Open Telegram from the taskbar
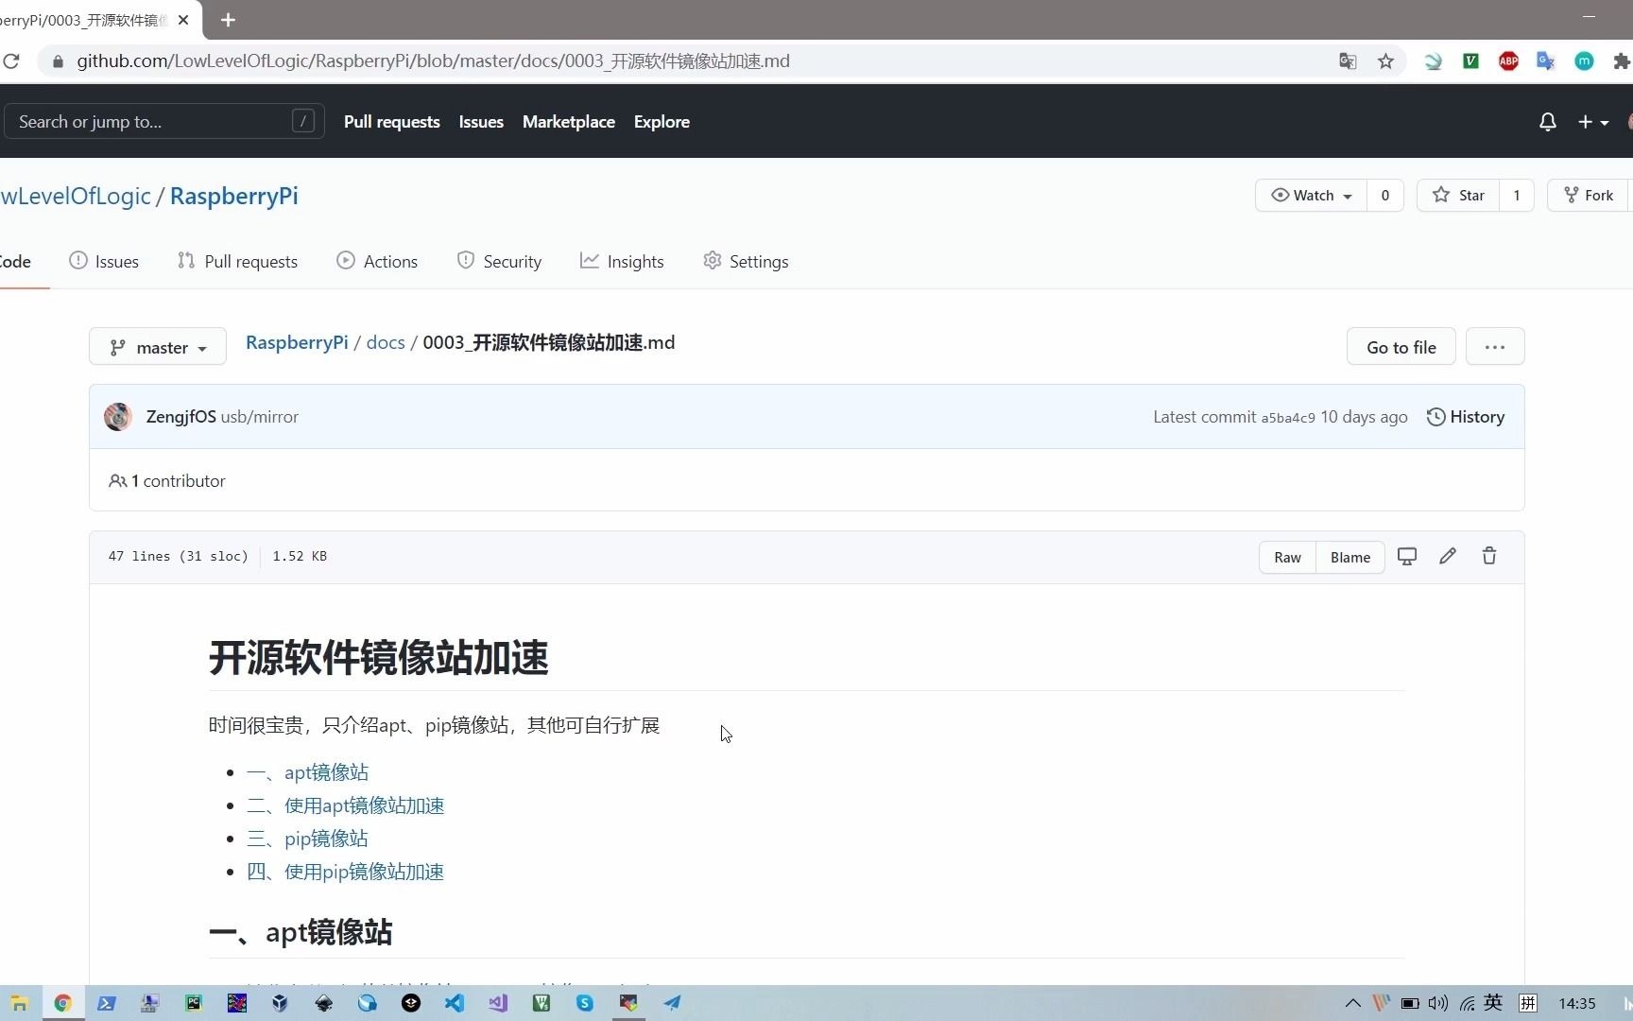The width and height of the screenshot is (1633, 1021). click(x=672, y=1003)
